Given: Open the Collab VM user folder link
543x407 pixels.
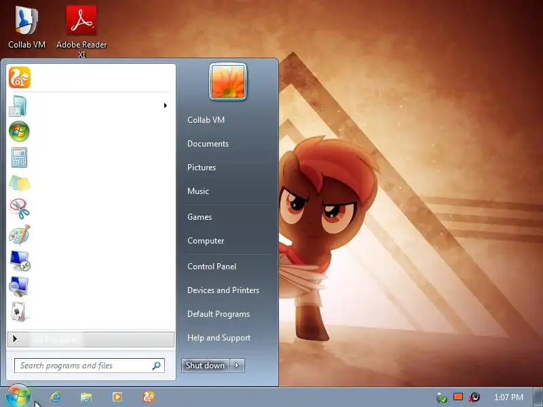Looking at the screenshot, I should [x=206, y=120].
